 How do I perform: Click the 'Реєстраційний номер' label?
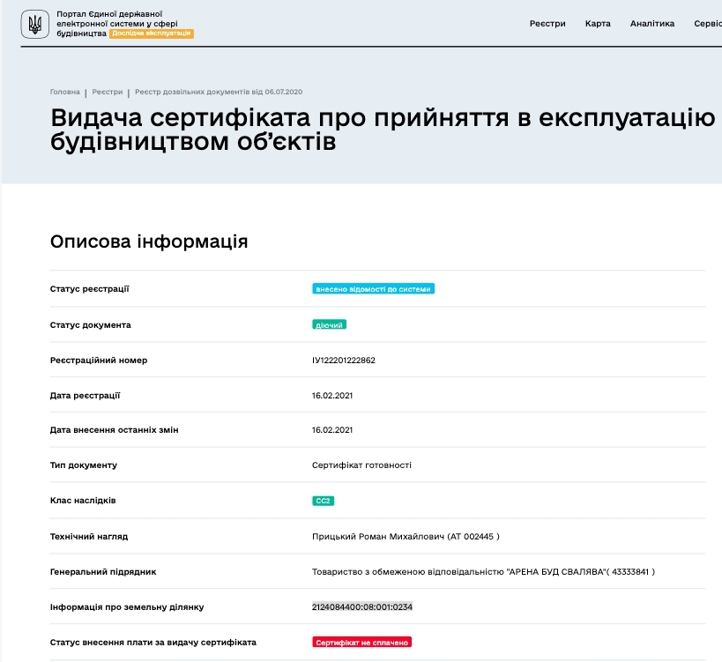99,360
